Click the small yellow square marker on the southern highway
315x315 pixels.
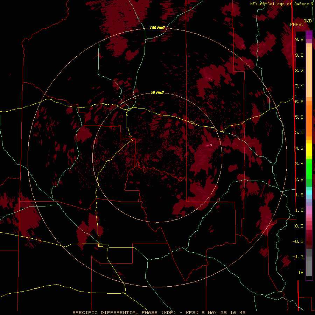[100, 245]
